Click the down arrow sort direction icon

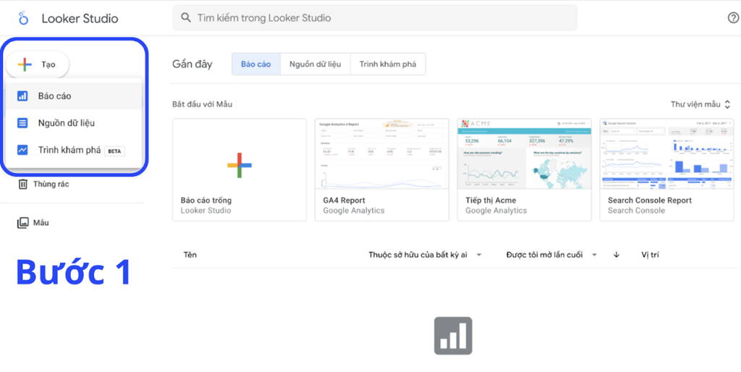617,255
